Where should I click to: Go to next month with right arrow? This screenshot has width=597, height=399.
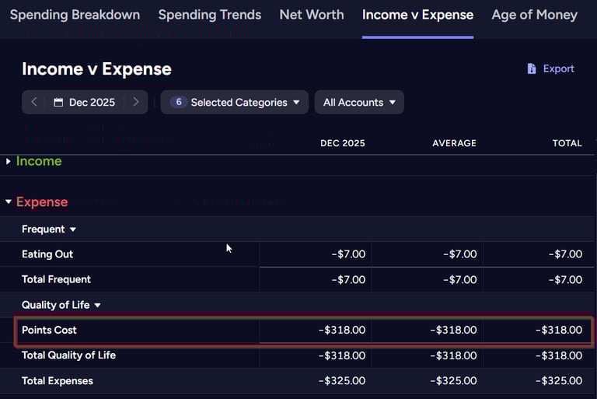pyautogui.click(x=135, y=102)
